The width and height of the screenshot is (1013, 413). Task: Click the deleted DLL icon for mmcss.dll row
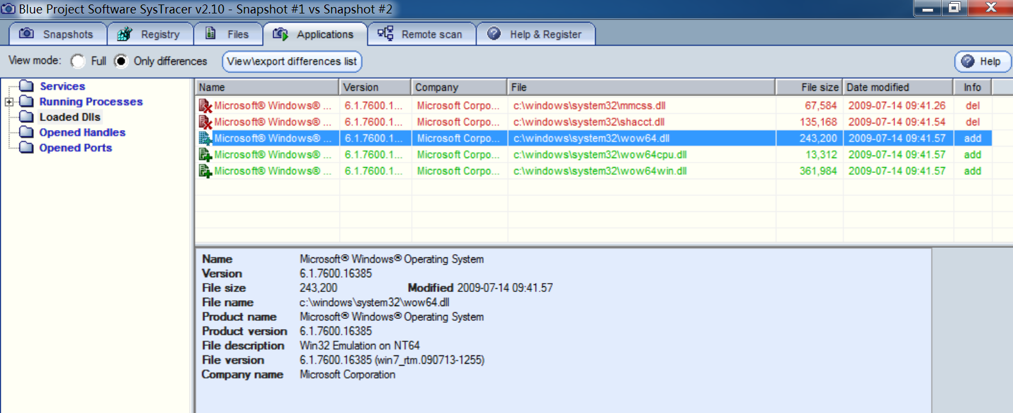(x=205, y=106)
